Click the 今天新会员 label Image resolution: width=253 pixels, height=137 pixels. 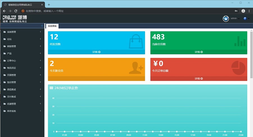click(56, 71)
